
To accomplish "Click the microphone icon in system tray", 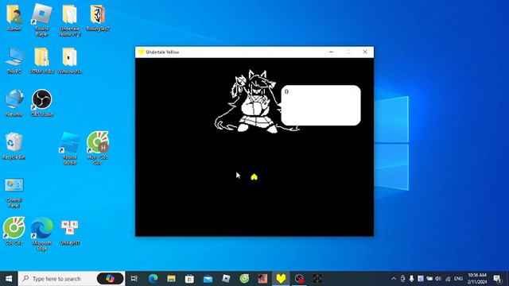I will 411,279.
